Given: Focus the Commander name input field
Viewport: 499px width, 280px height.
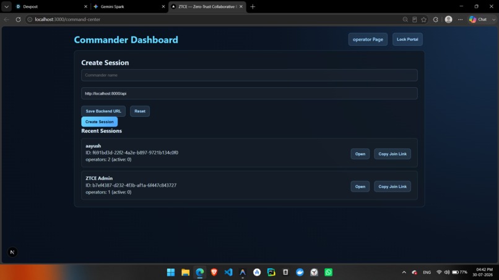Looking at the screenshot, I should (249, 75).
